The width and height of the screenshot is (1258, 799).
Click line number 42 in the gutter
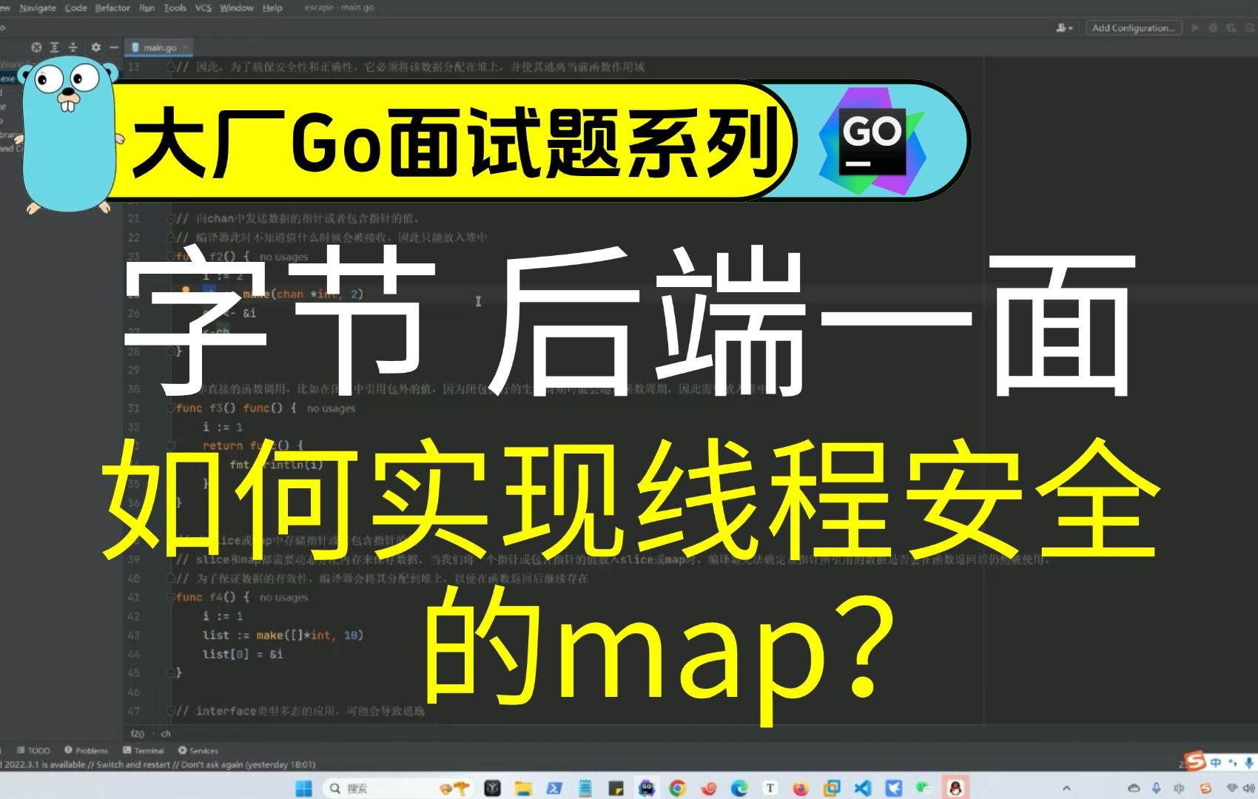134,616
